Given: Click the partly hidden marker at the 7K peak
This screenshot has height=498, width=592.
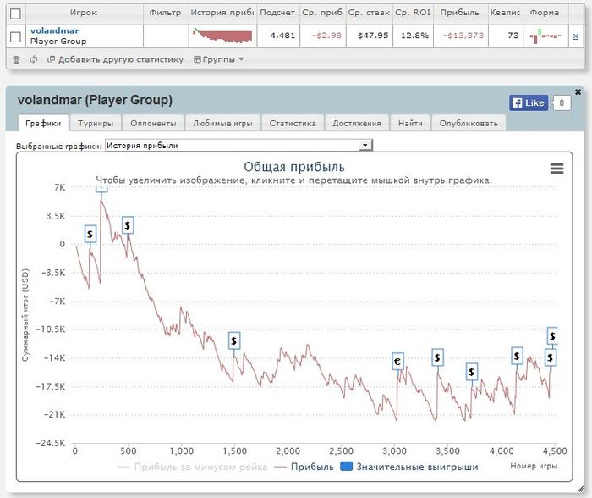Looking at the screenshot, I should tap(101, 189).
